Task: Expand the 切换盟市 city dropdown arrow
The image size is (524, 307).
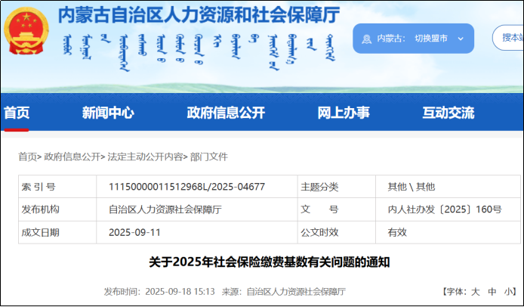Action: (460, 39)
